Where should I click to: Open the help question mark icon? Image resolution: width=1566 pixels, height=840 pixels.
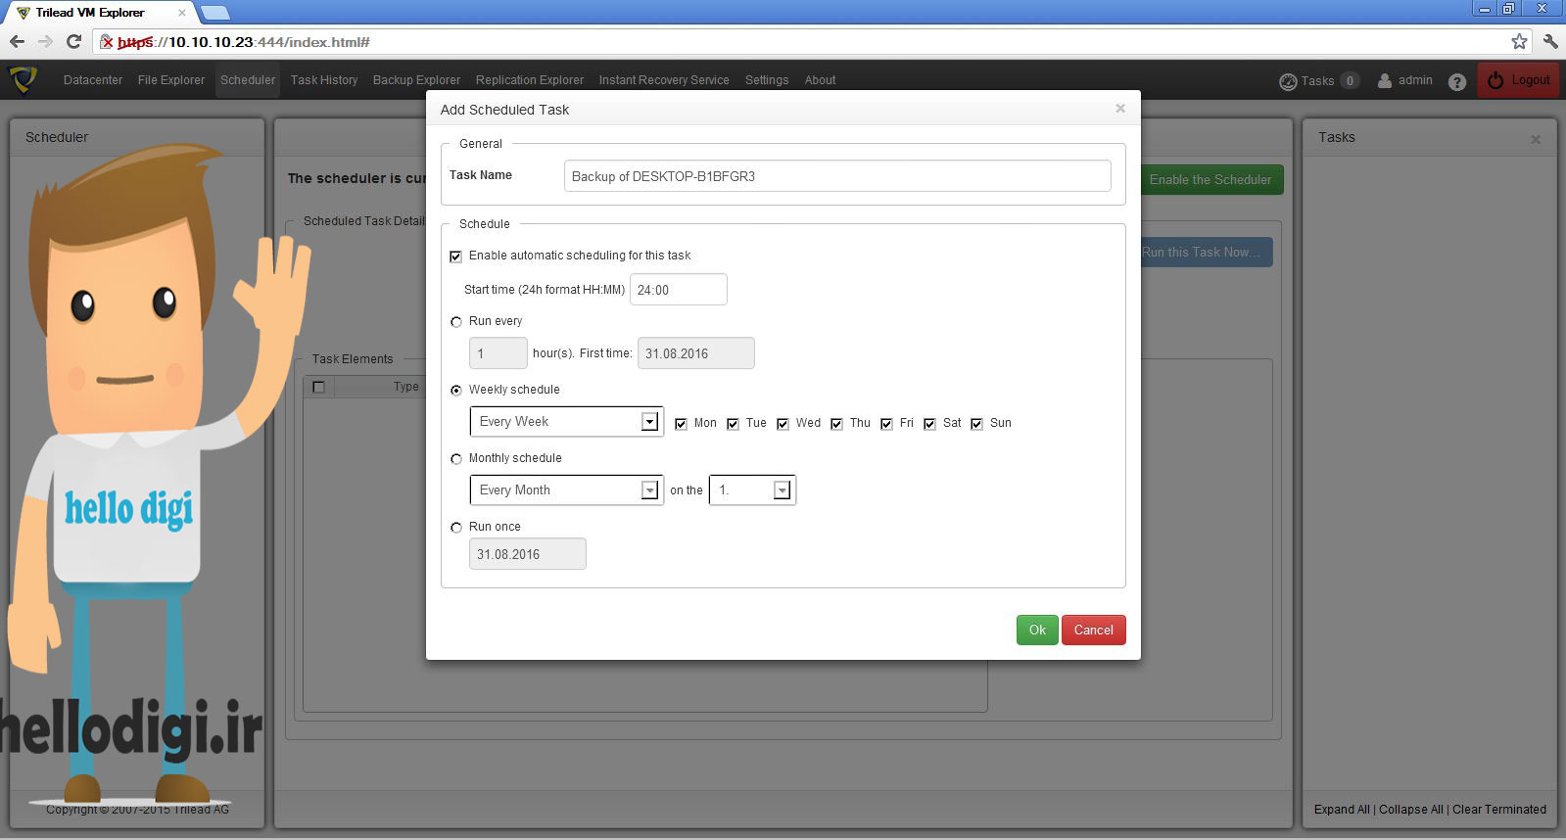click(1457, 81)
